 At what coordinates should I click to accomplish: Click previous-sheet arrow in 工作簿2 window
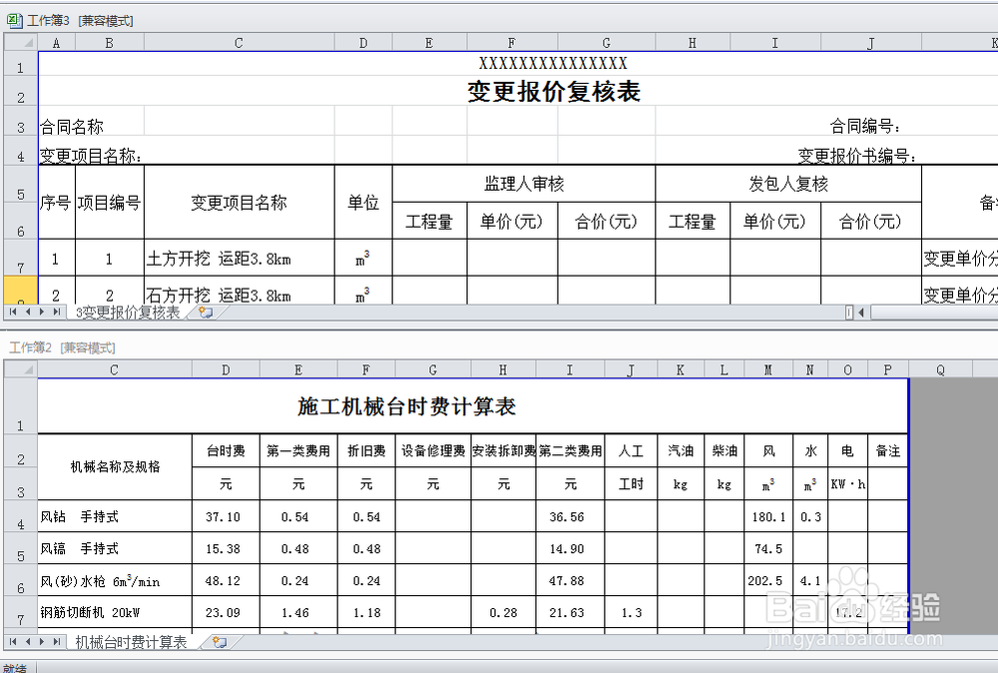[x=28, y=641]
